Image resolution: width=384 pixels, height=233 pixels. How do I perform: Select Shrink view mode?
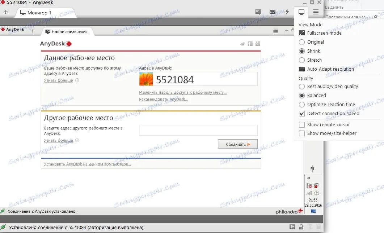tap(310, 51)
